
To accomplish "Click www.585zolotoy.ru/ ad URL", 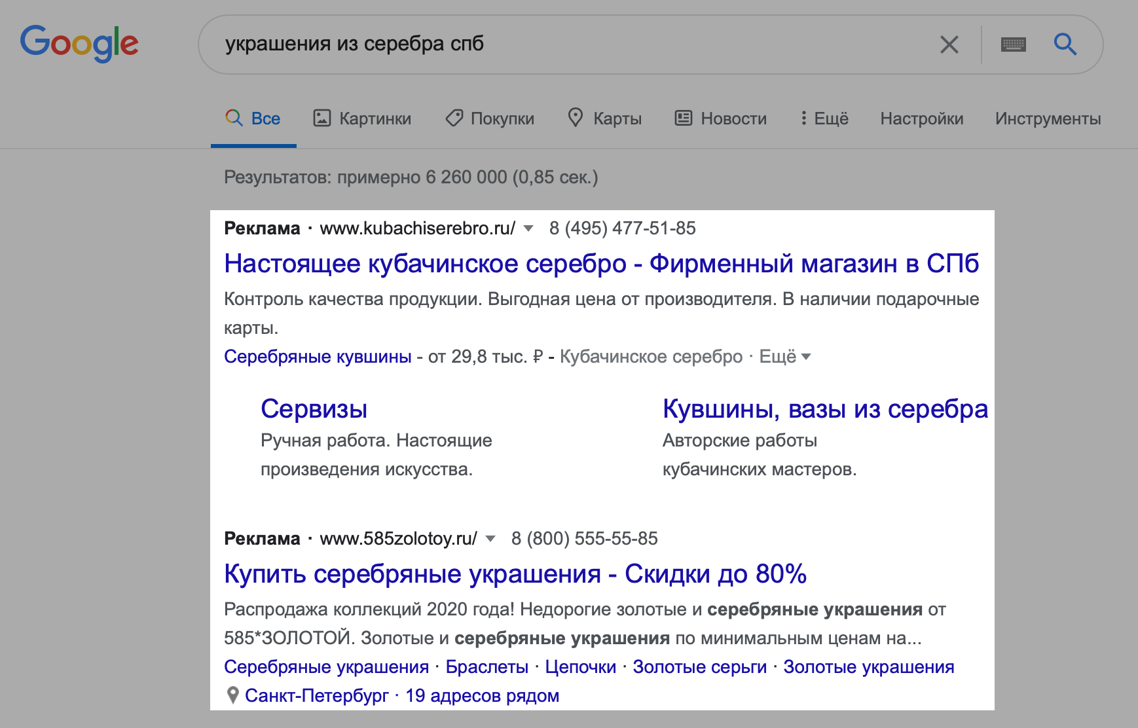I will [399, 539].
